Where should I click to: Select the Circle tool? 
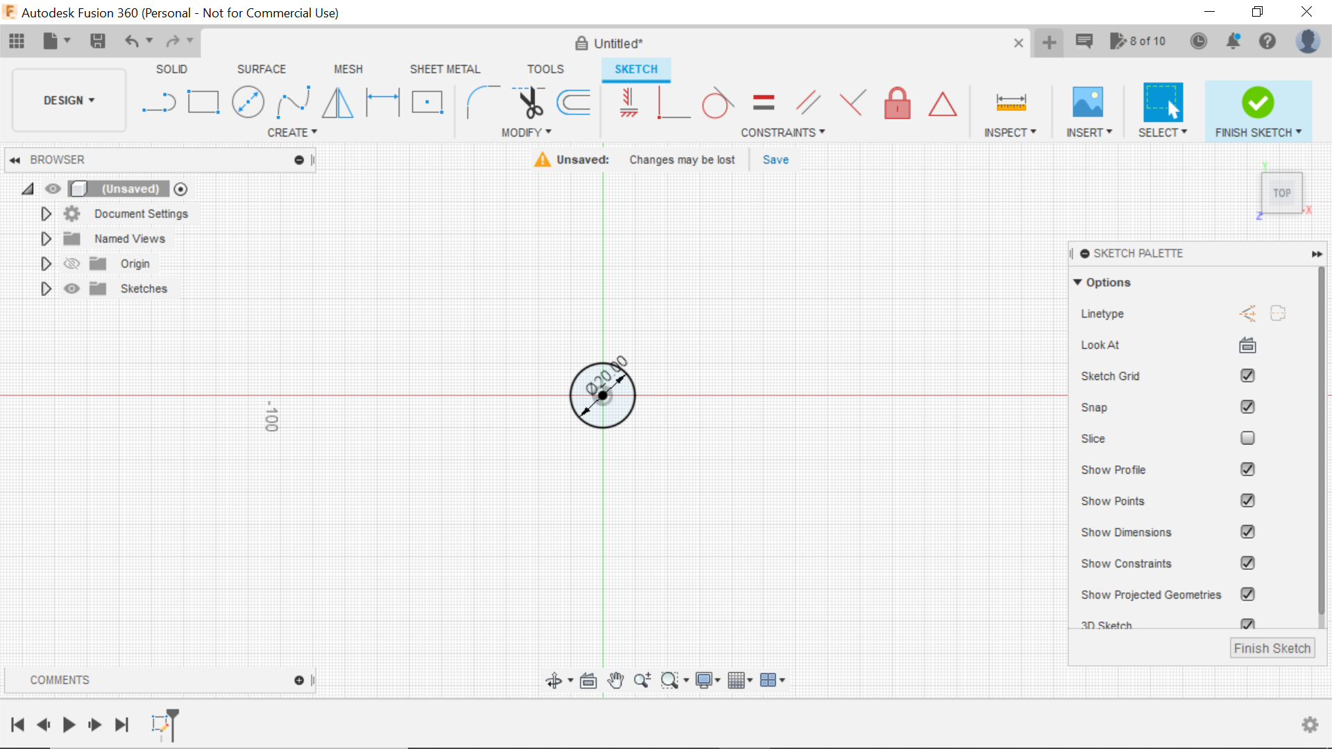click(248, 102)
